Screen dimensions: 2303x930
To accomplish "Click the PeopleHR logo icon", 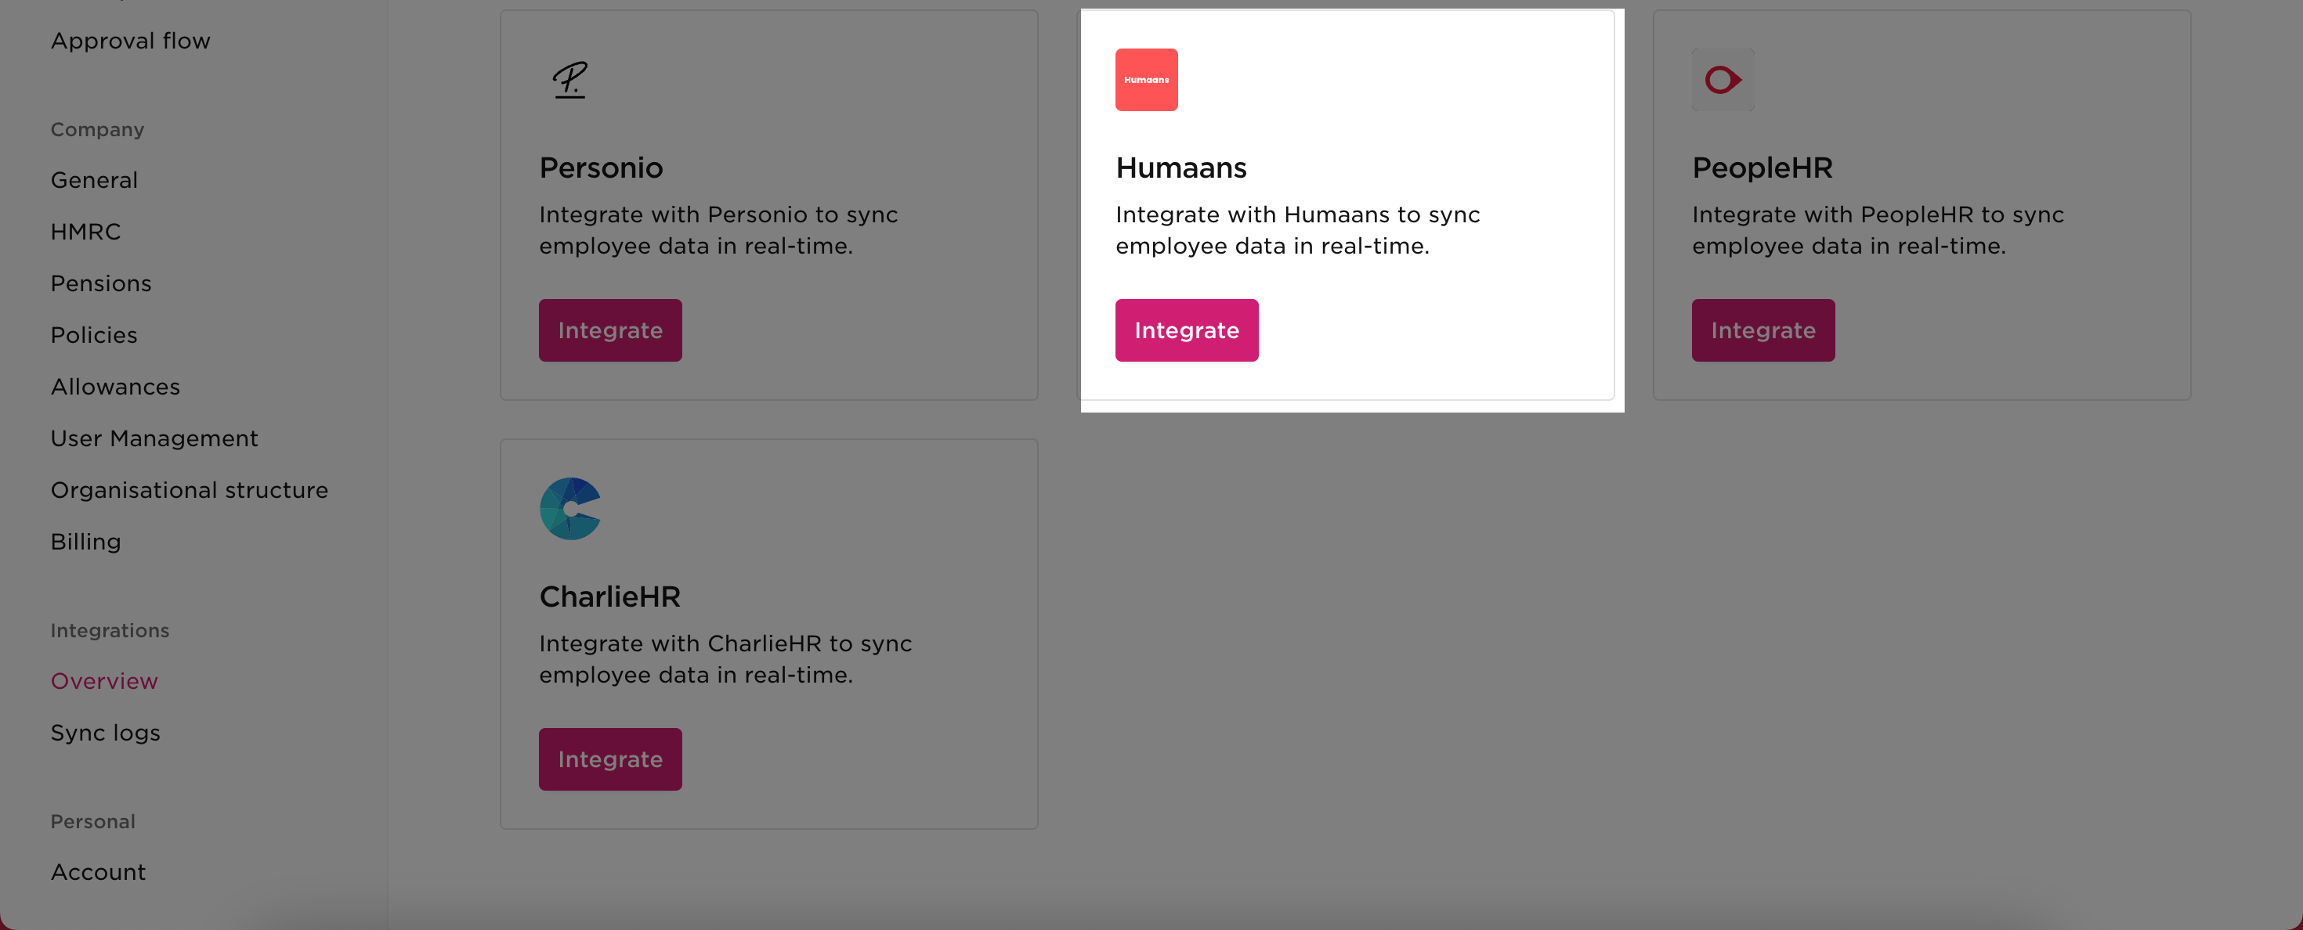I will 1722,80.
